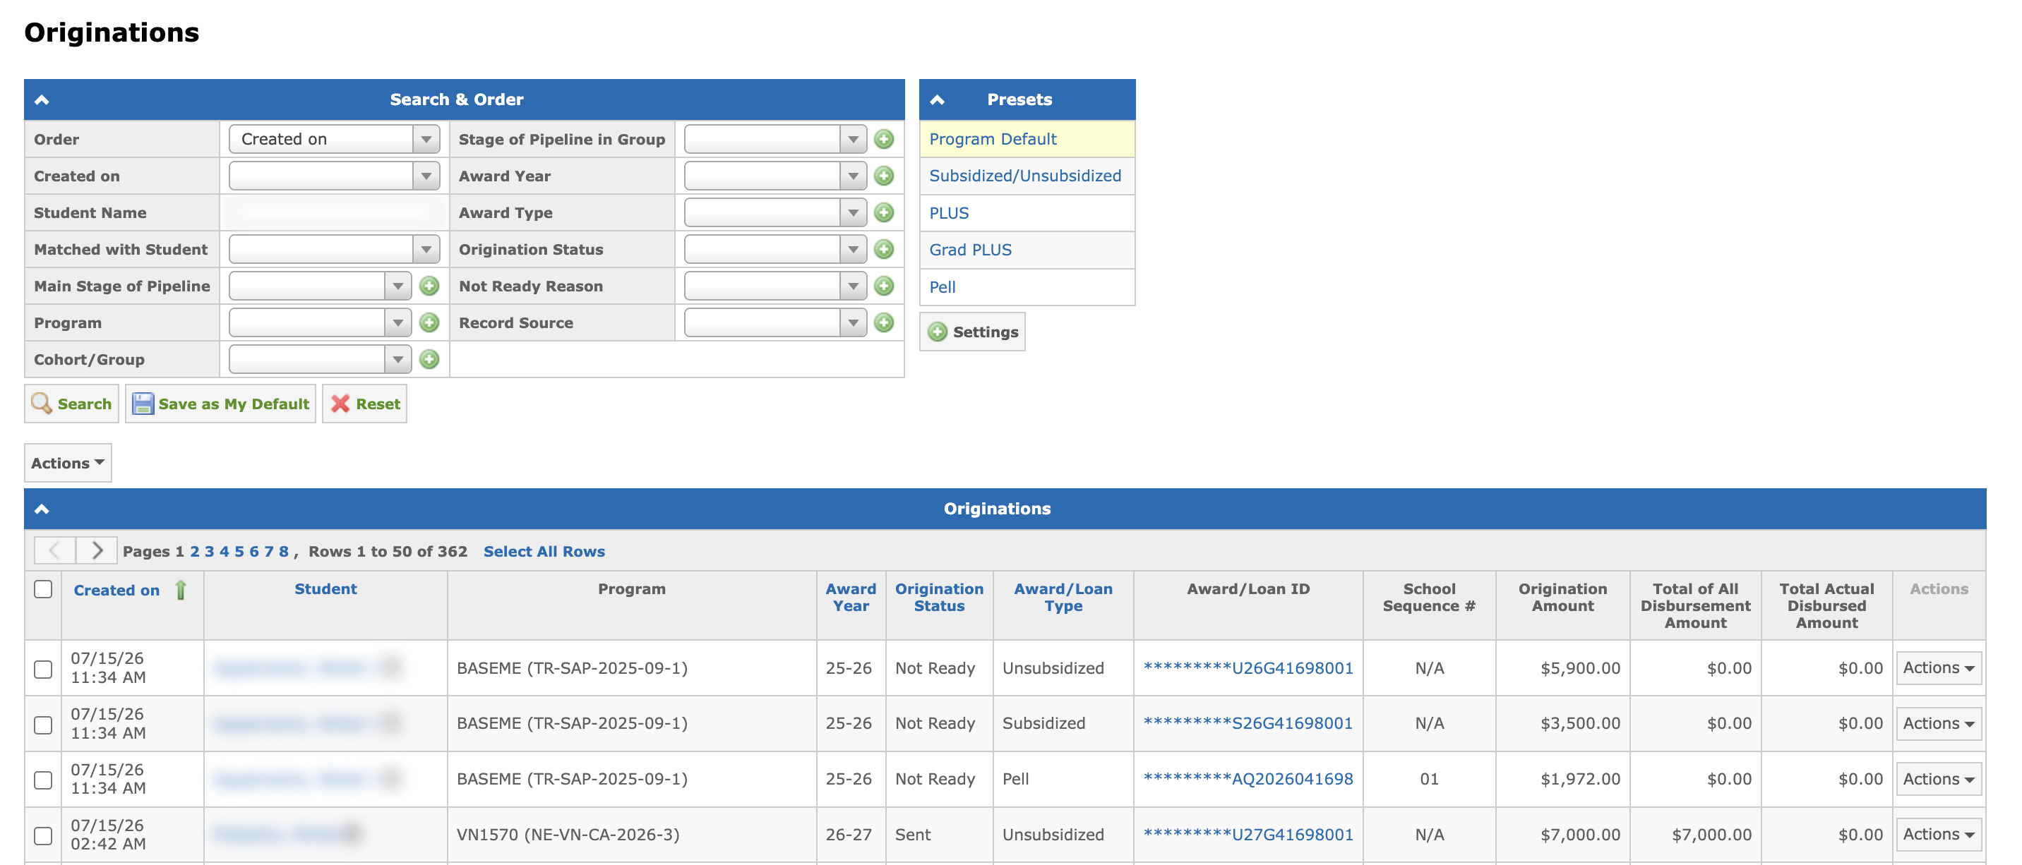Open the Cohort/Group dropdown

(x=321, y=359)
